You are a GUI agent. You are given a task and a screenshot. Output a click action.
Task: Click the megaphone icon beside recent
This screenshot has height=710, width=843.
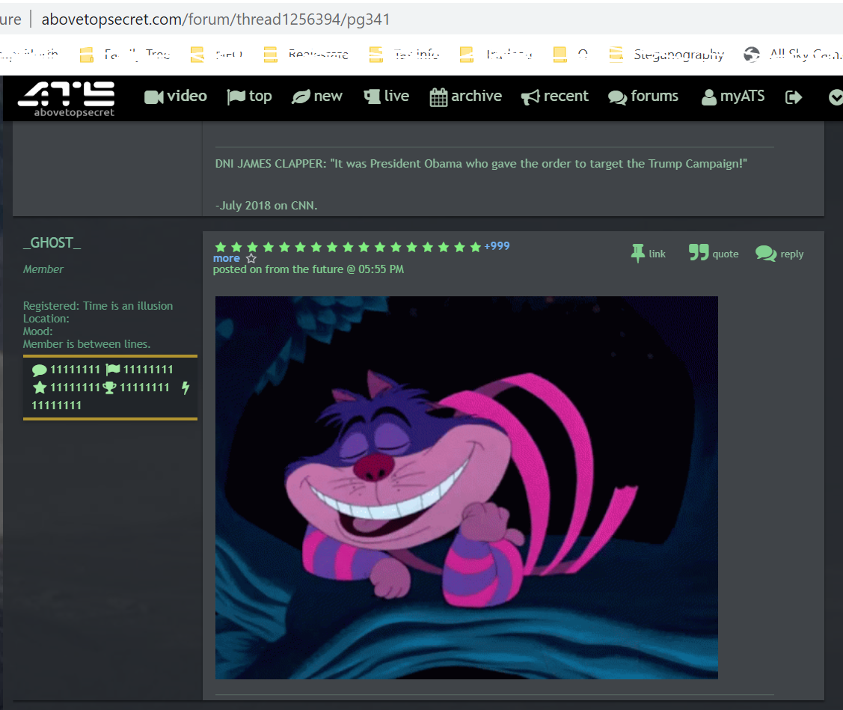pos(530,97)
